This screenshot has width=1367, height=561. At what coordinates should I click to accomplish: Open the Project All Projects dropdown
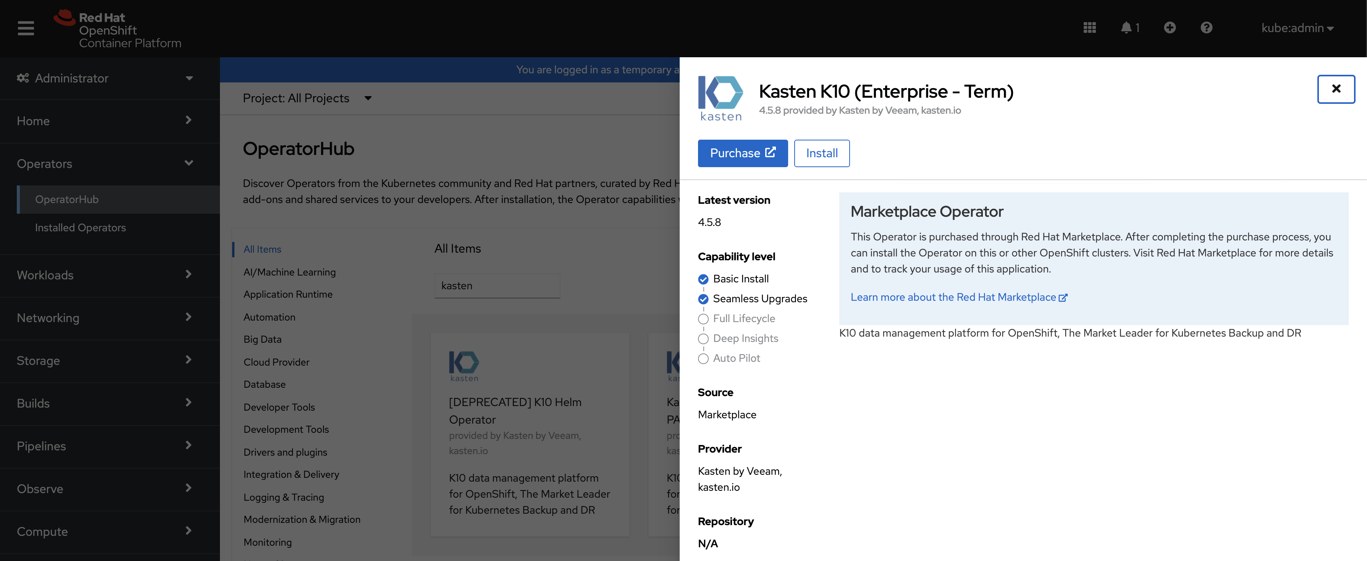(x=307, y=98)
